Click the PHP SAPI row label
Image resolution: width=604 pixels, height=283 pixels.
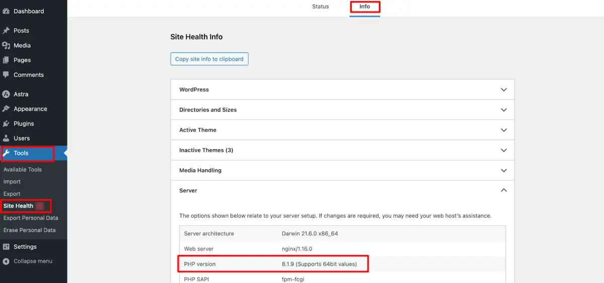click(x=197, y=279)
